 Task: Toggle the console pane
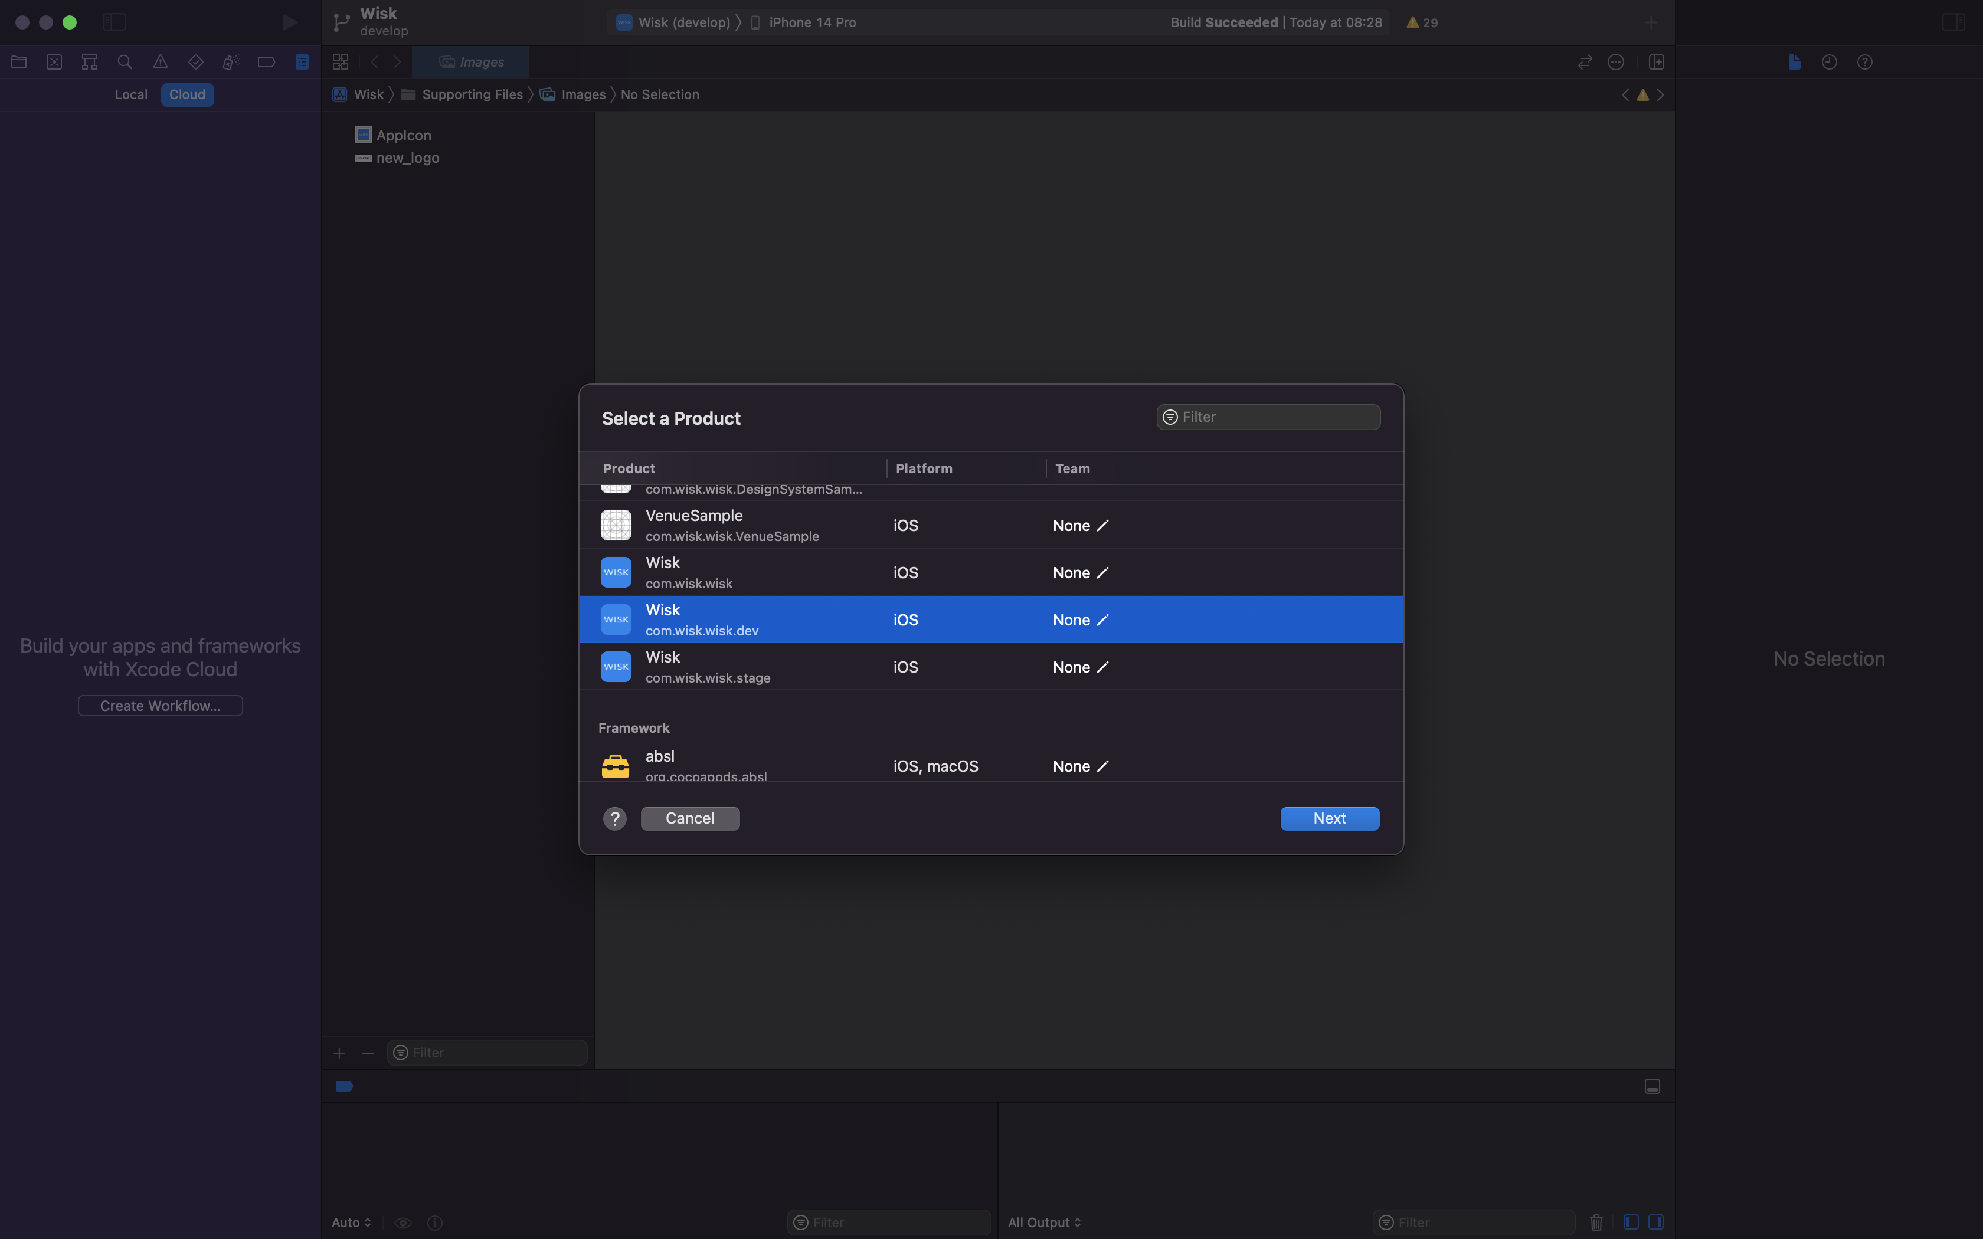tap(1656, 1222)
